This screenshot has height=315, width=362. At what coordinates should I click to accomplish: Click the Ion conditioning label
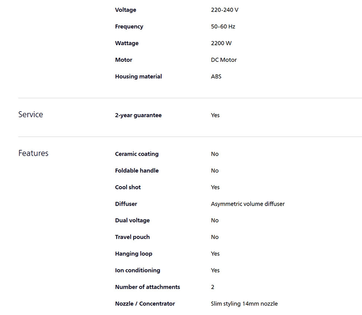pos(138,271)
